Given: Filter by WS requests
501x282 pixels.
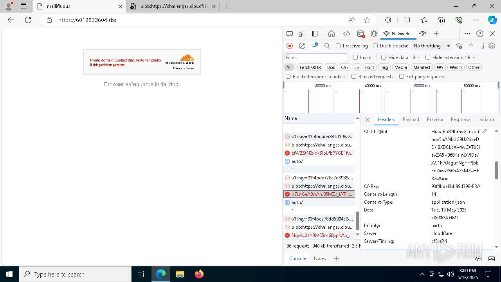Looking at the screenshot, I should click(x=440, y=67).
